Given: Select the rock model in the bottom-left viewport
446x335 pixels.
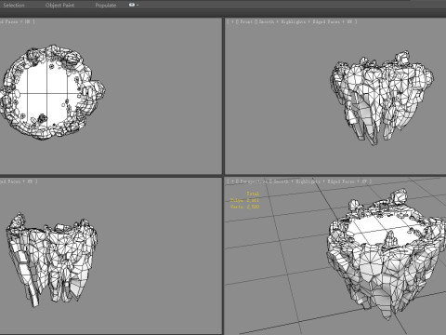Looking at the screenshot, I should [52, 260].
